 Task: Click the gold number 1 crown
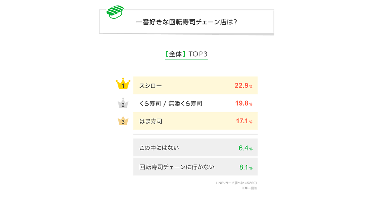[x=123, y=84]
